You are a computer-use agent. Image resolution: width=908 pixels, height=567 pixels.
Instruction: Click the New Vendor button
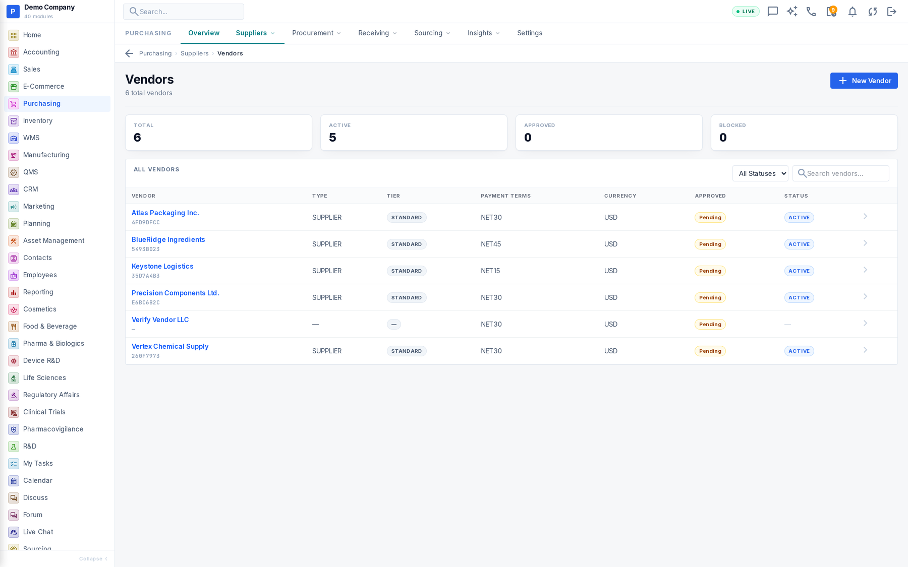(864, 81)
